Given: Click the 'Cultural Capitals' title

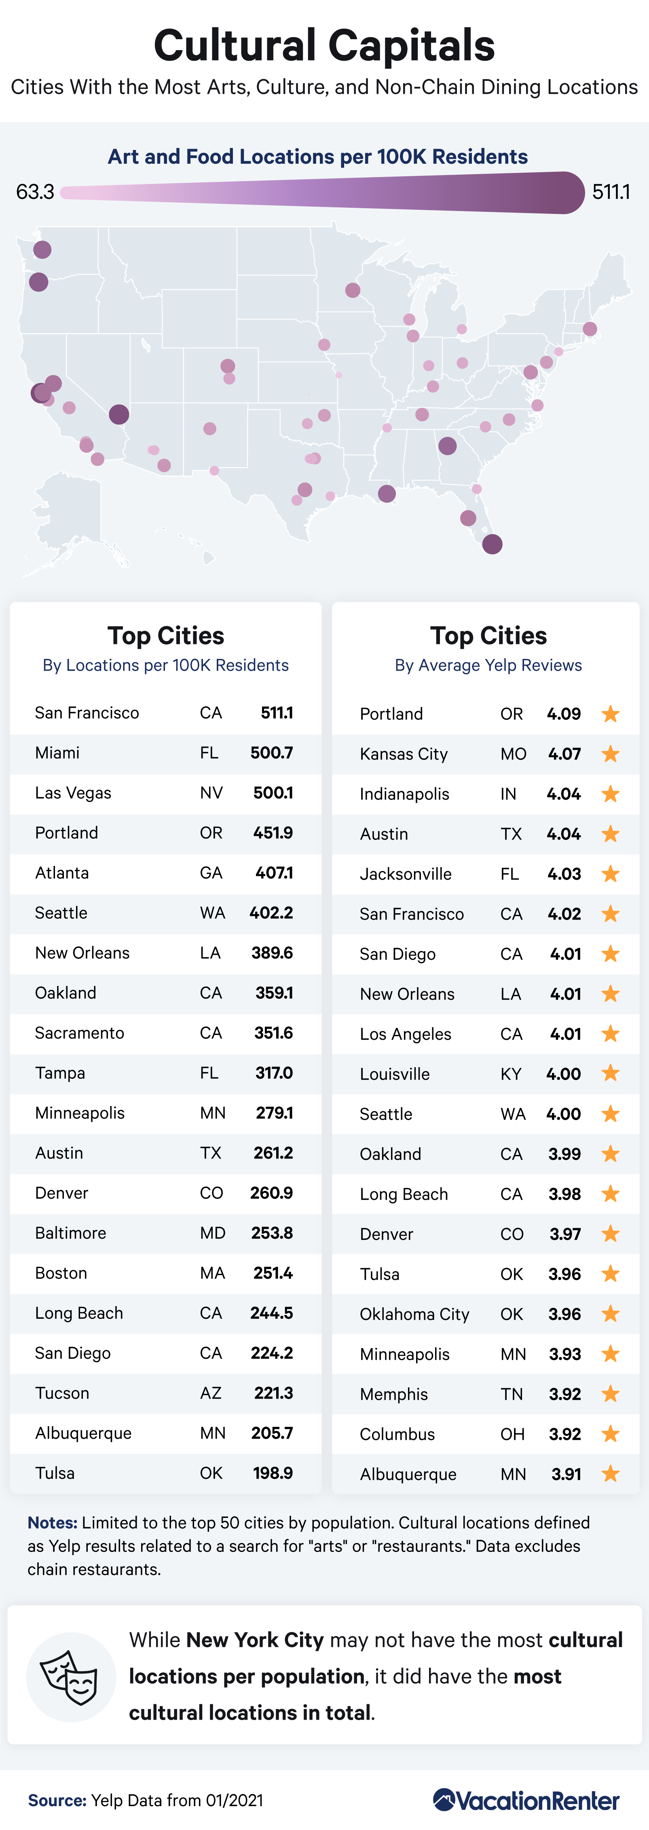Looking at the screenshot, I should pos(324,45).
